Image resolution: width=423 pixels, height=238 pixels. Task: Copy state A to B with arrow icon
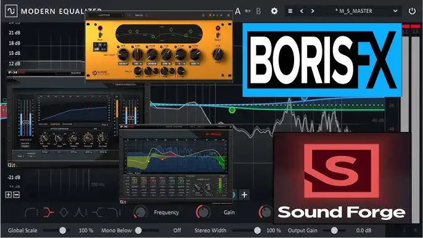point(248,11)
